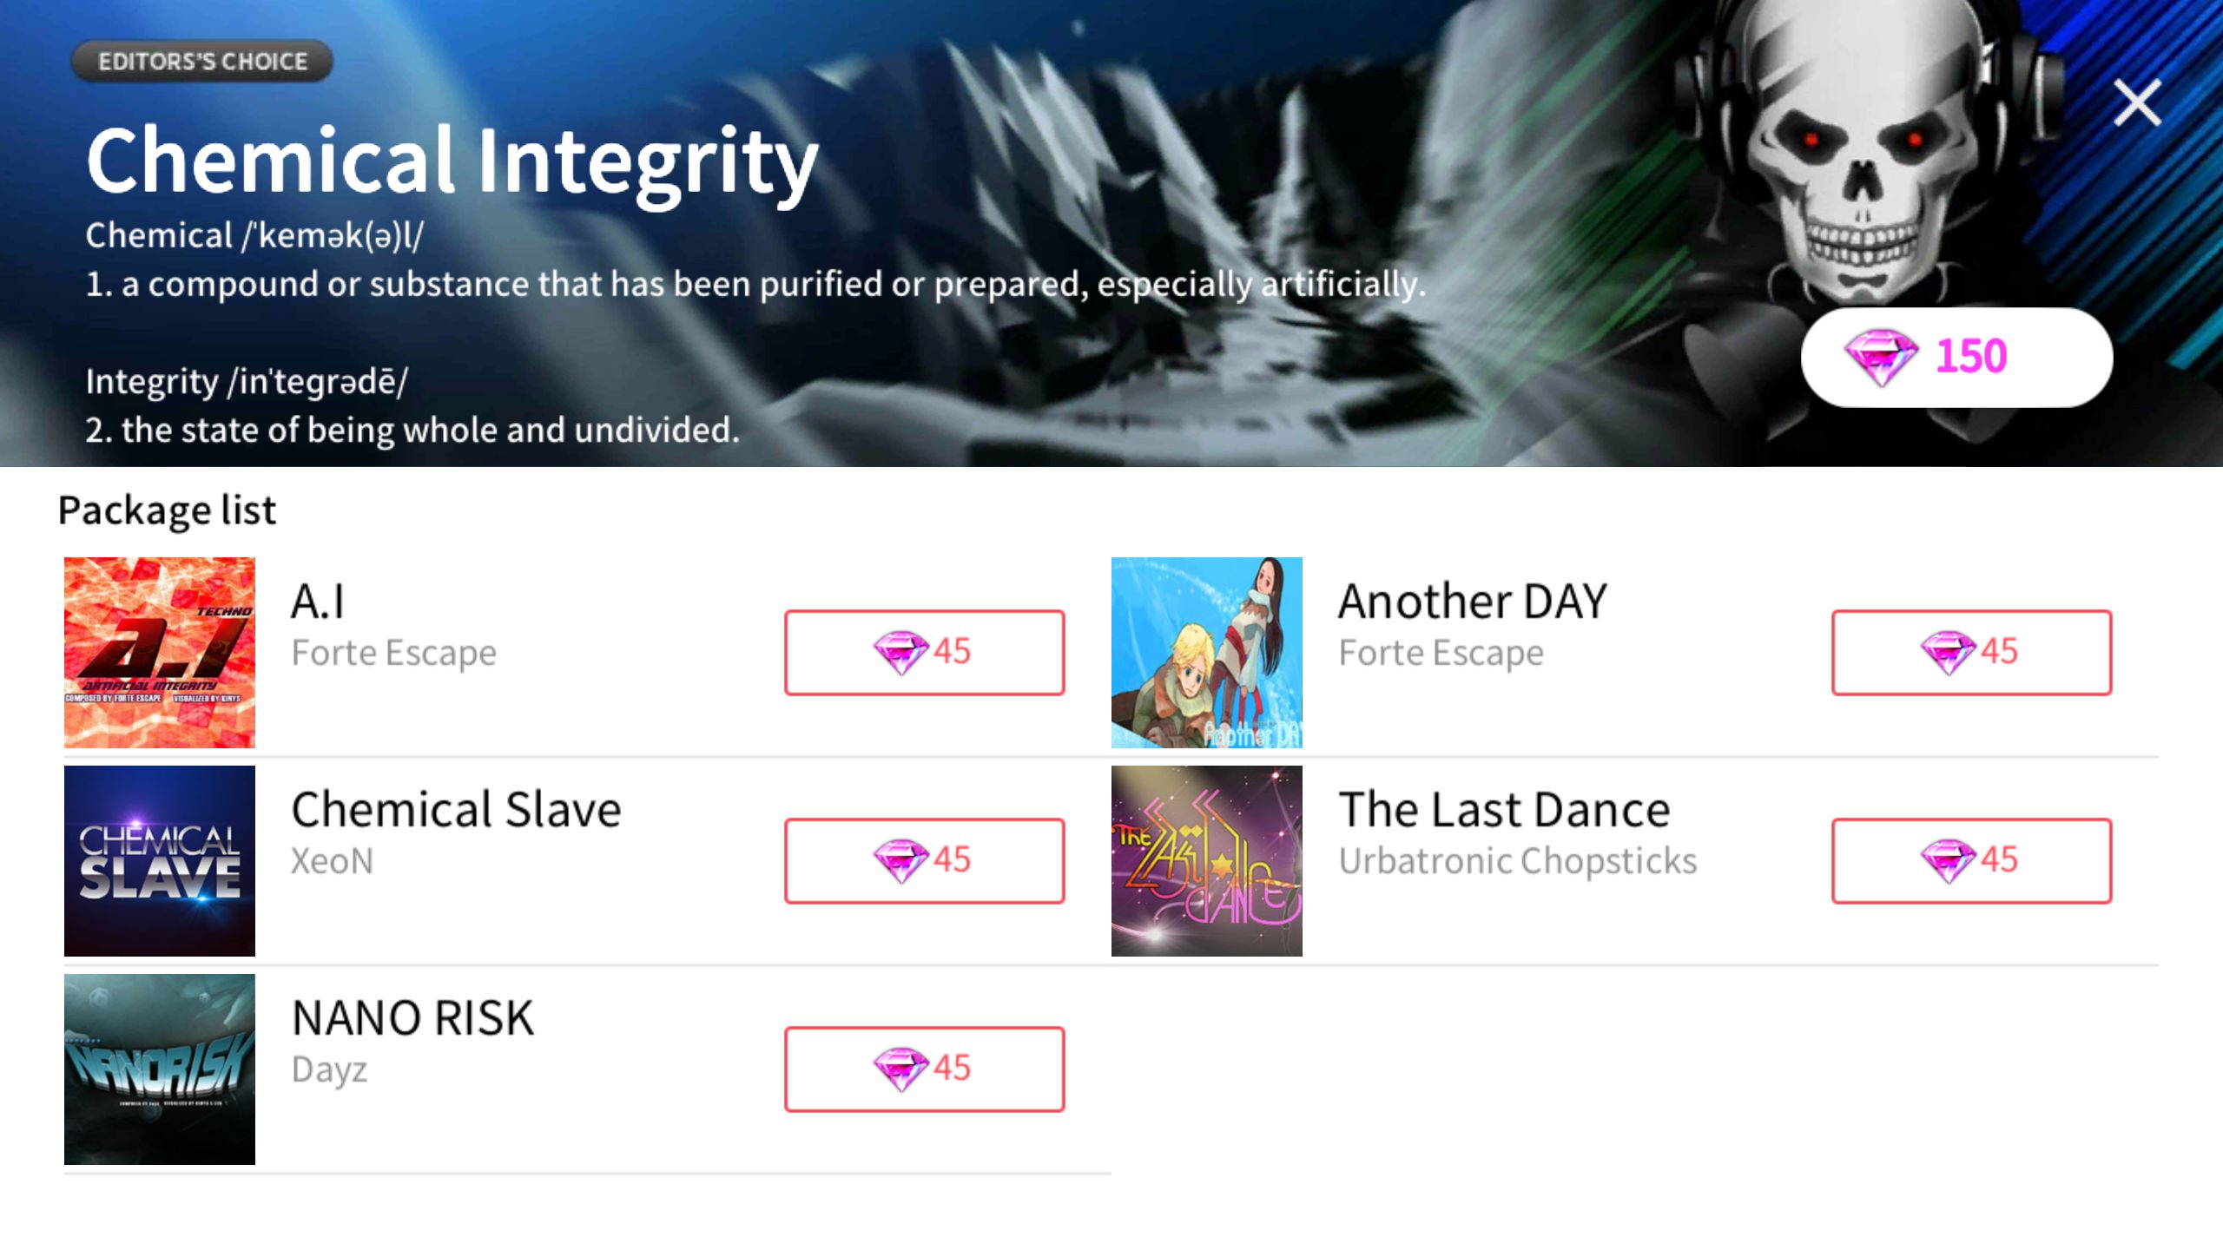Open the Another DAY cover artwork
This screenshot has width=2223, height=1250.
pos(1207,653)
